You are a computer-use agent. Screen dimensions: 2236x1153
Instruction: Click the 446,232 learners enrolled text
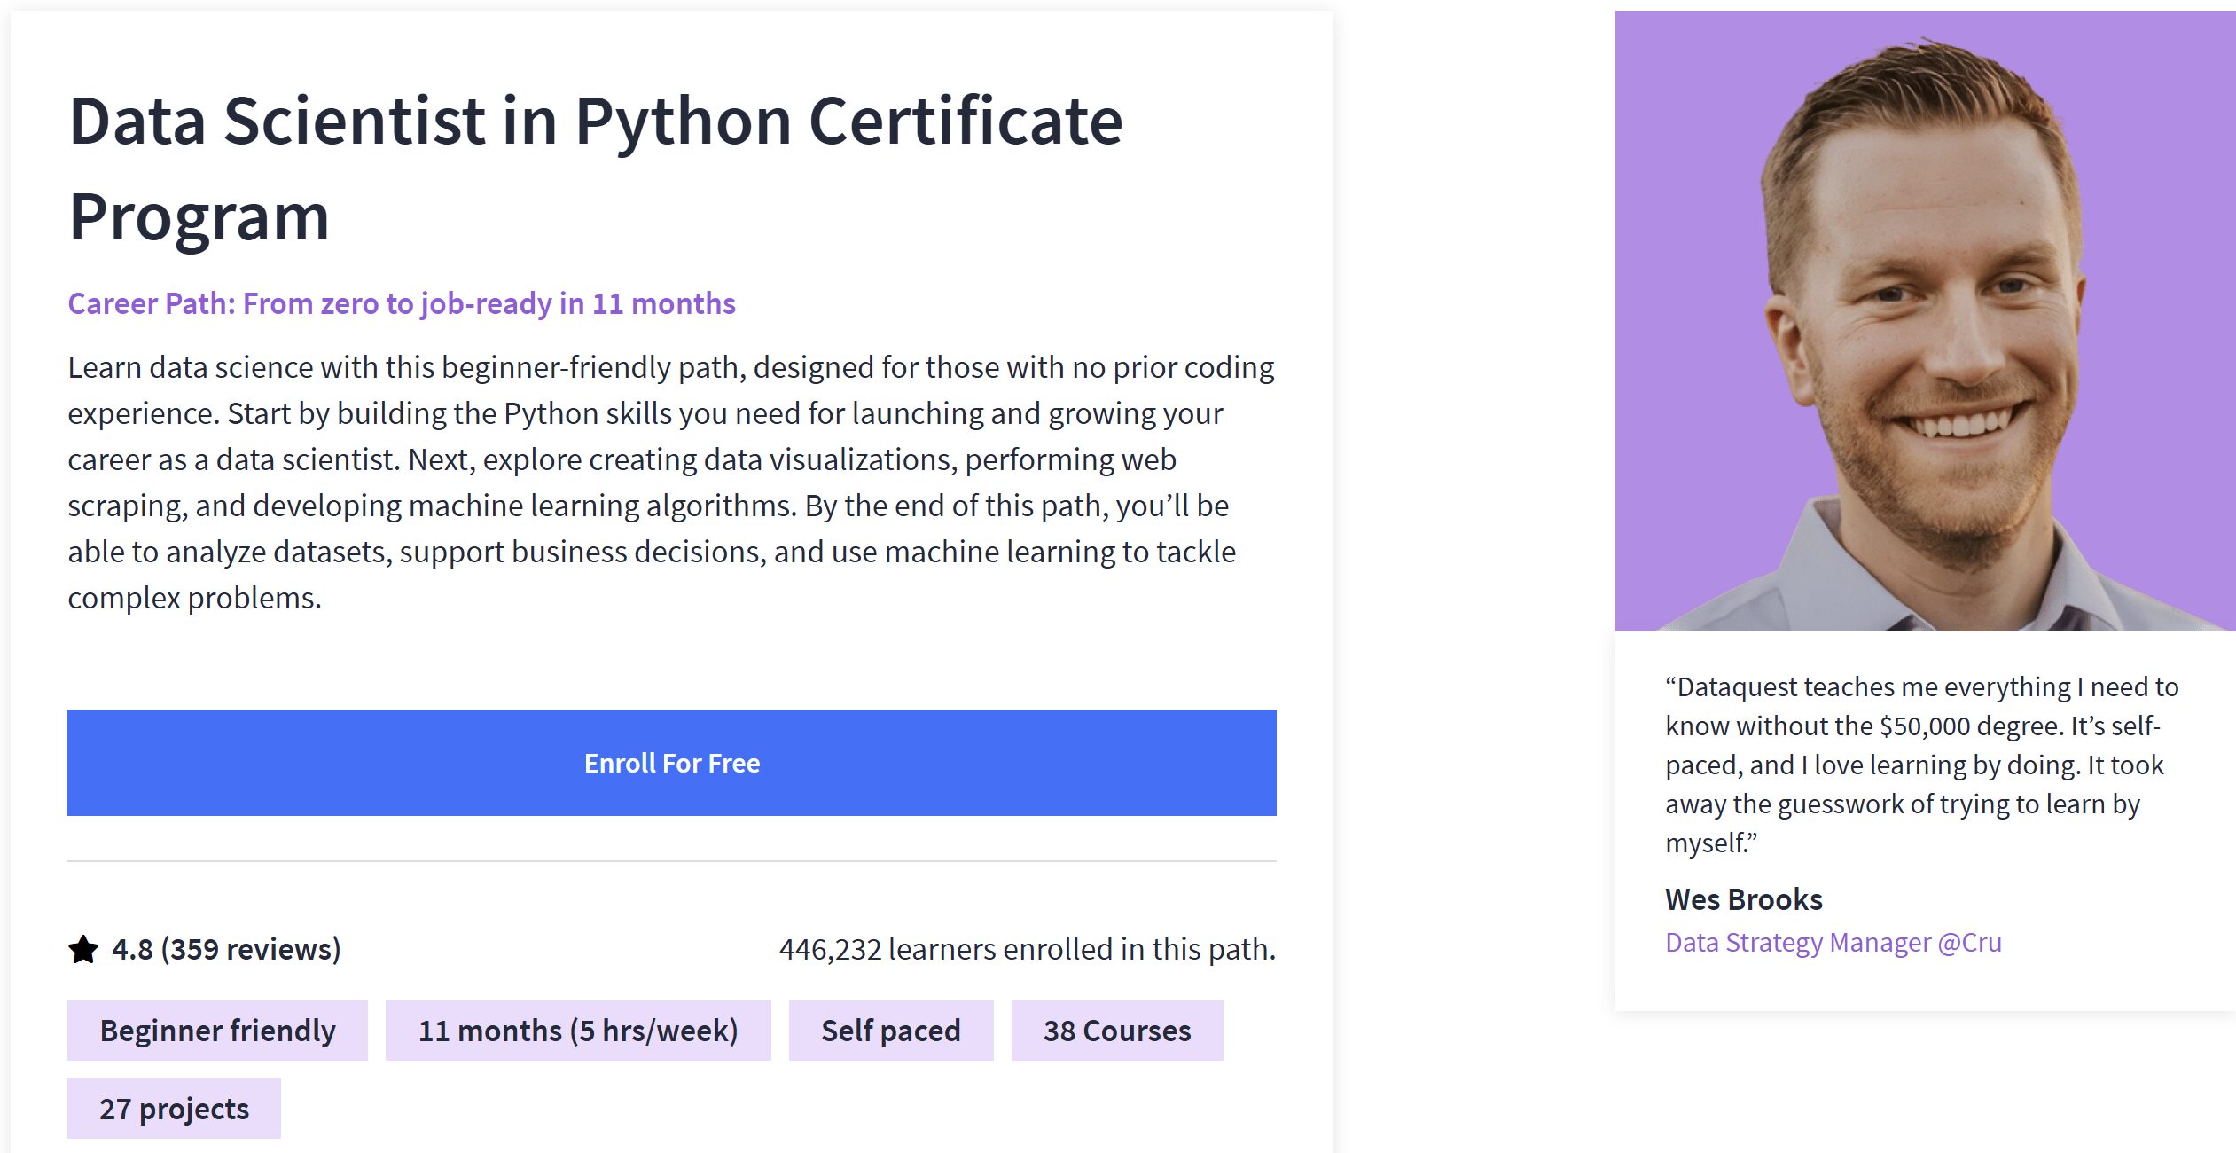(1027, 949)
